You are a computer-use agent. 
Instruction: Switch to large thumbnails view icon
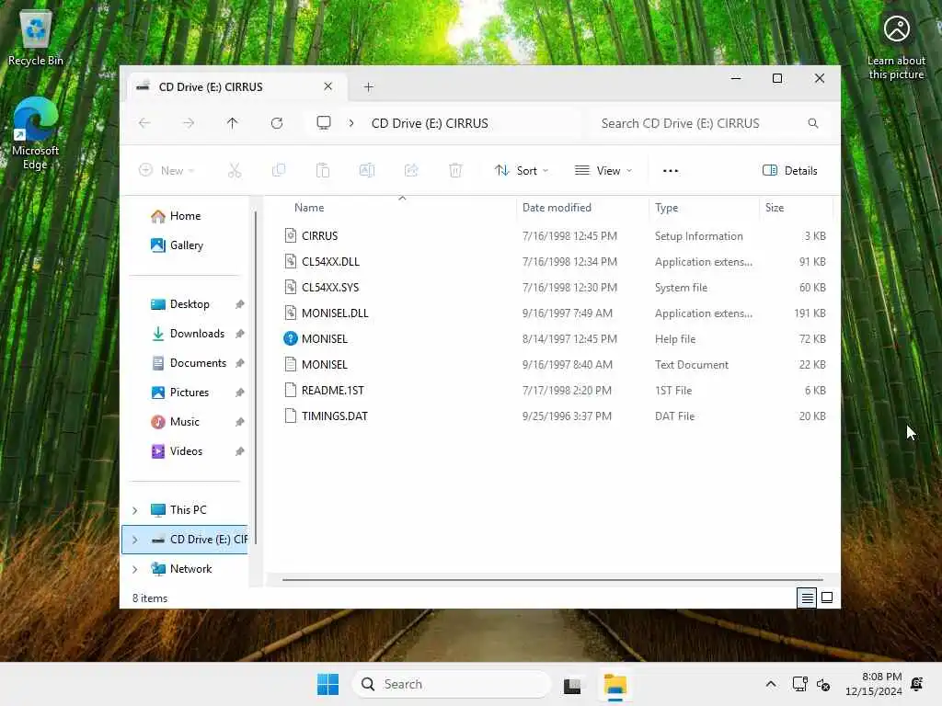tap(827, 598)
